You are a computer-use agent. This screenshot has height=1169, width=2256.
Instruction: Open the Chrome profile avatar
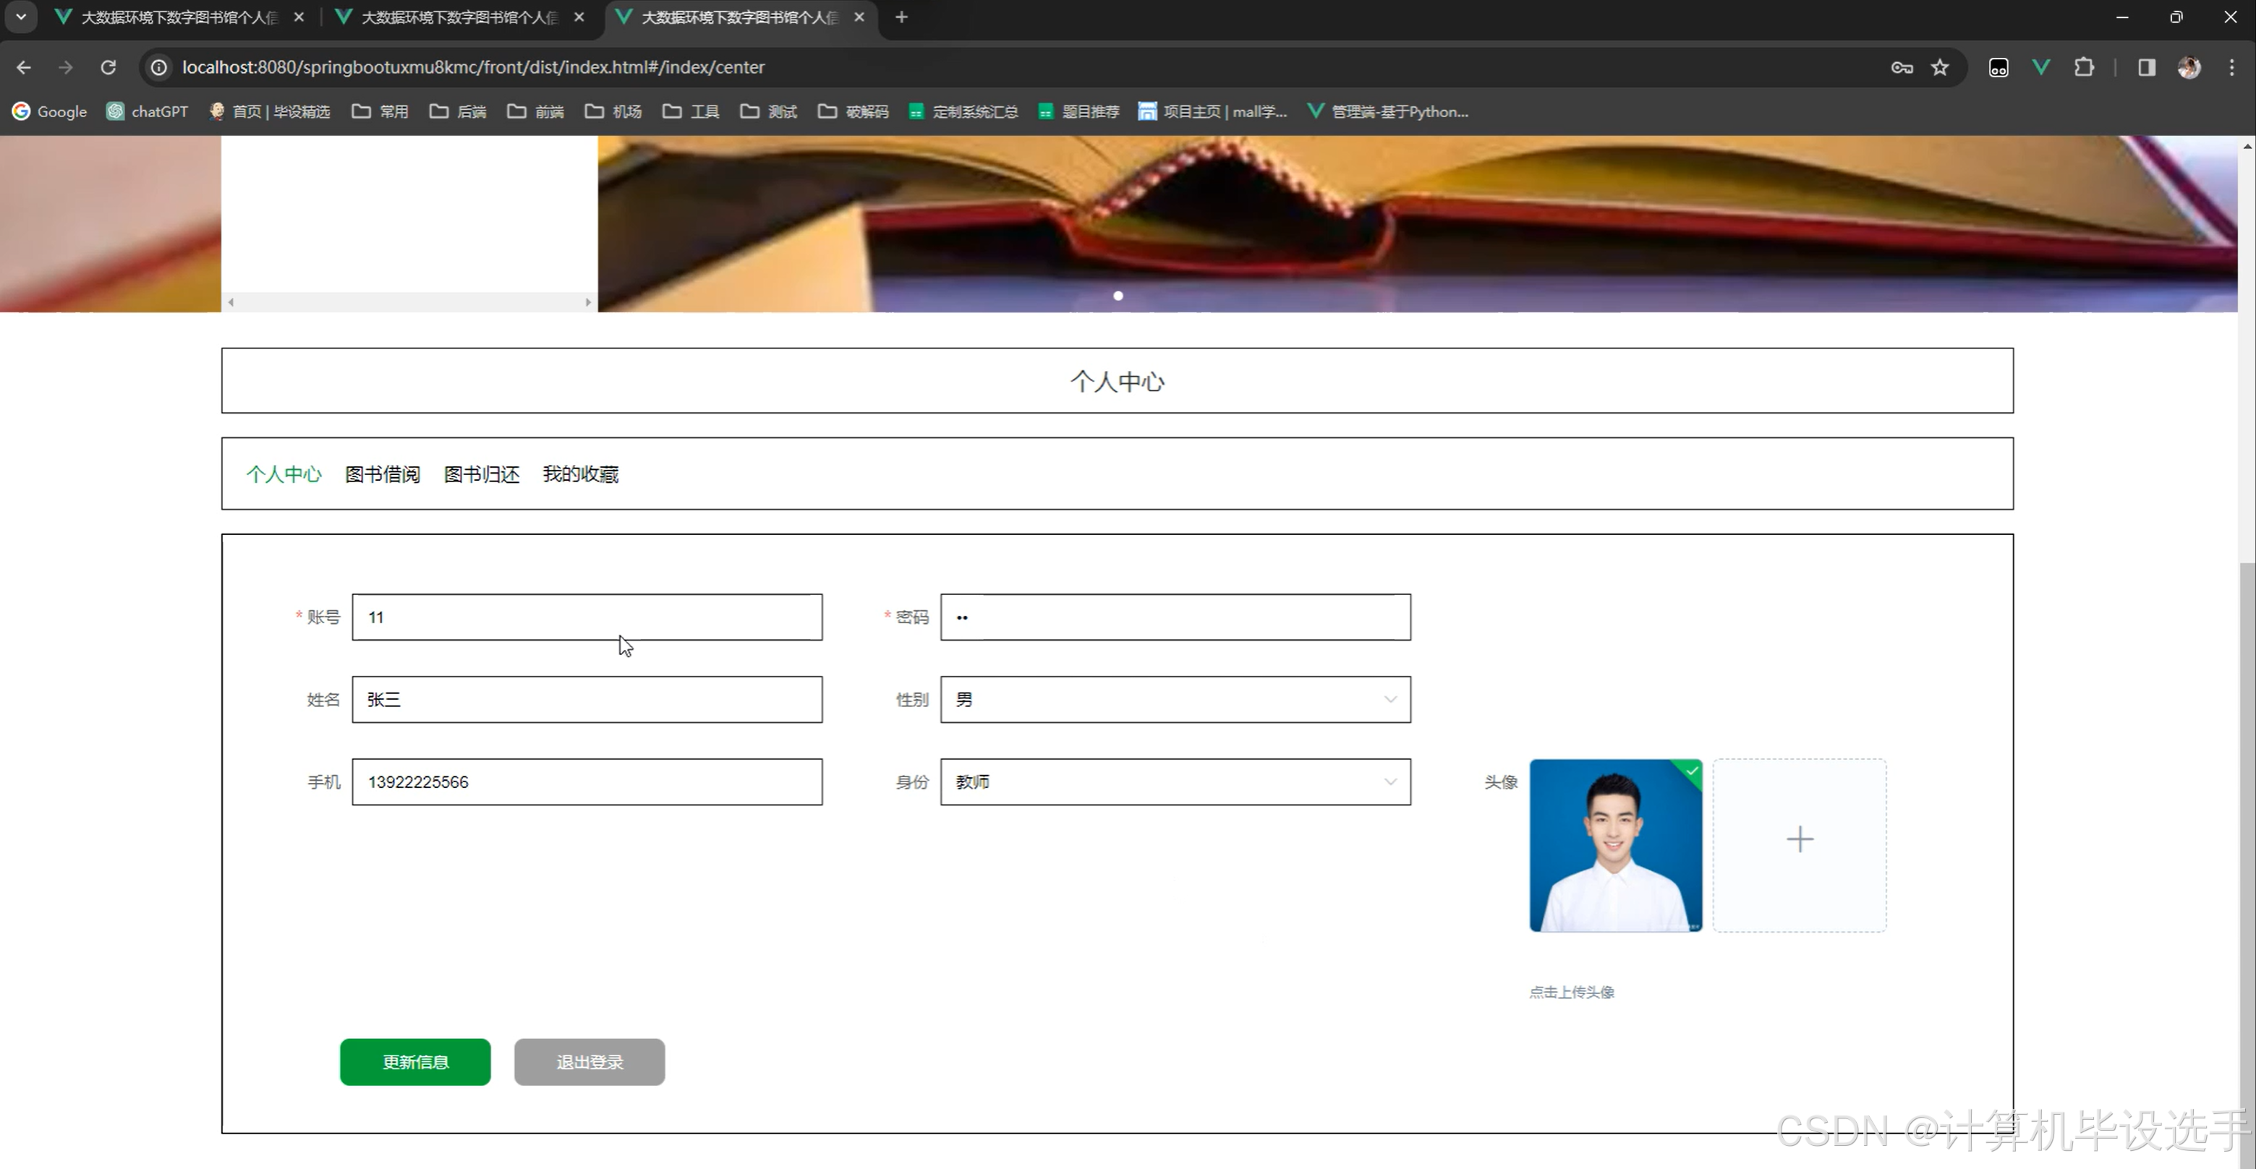[x=2189, y=67]
